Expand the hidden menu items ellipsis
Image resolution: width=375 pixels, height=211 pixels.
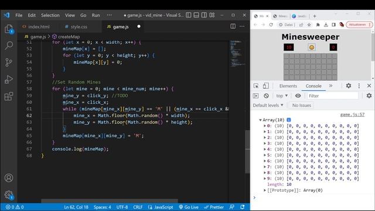tap(109, 15)
